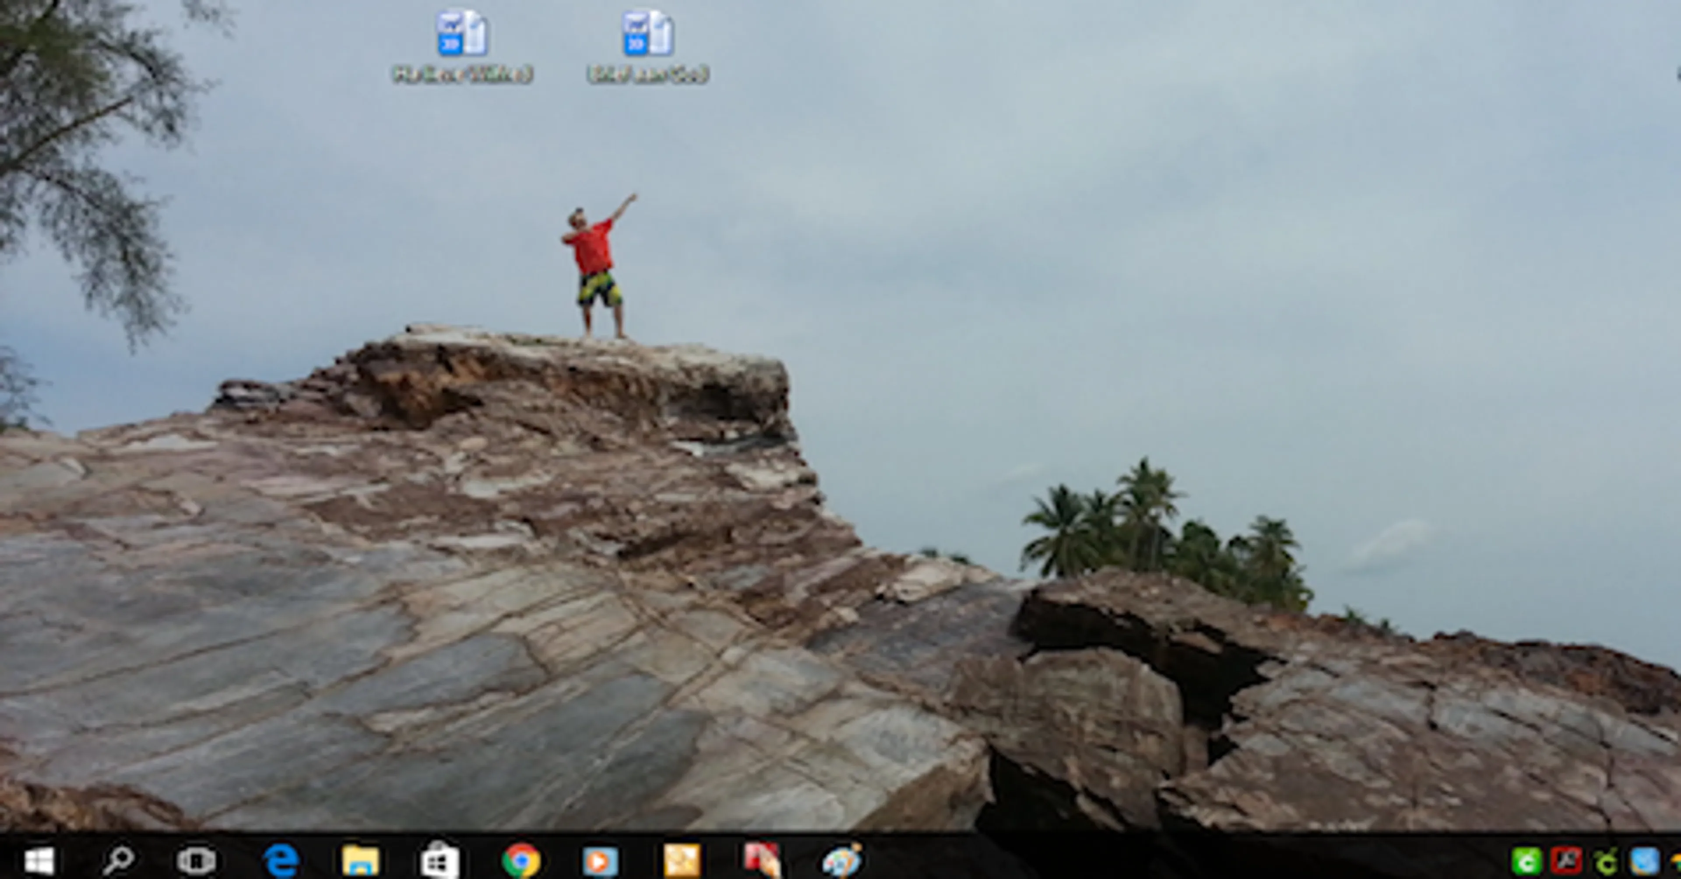The height and width of the screenshot is (879, 1681).
Task: Open the Windows Start menu
Action: (39, 861)
